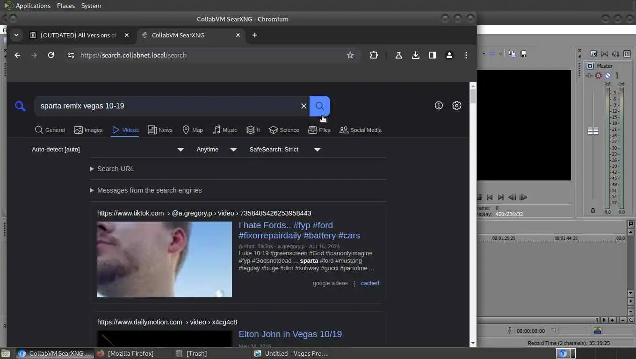The height and width of the screenshot is (359, 636).
Task: Step to previous frame in Vegas preview
Action: pyautogui.click(x=512, y=197)
